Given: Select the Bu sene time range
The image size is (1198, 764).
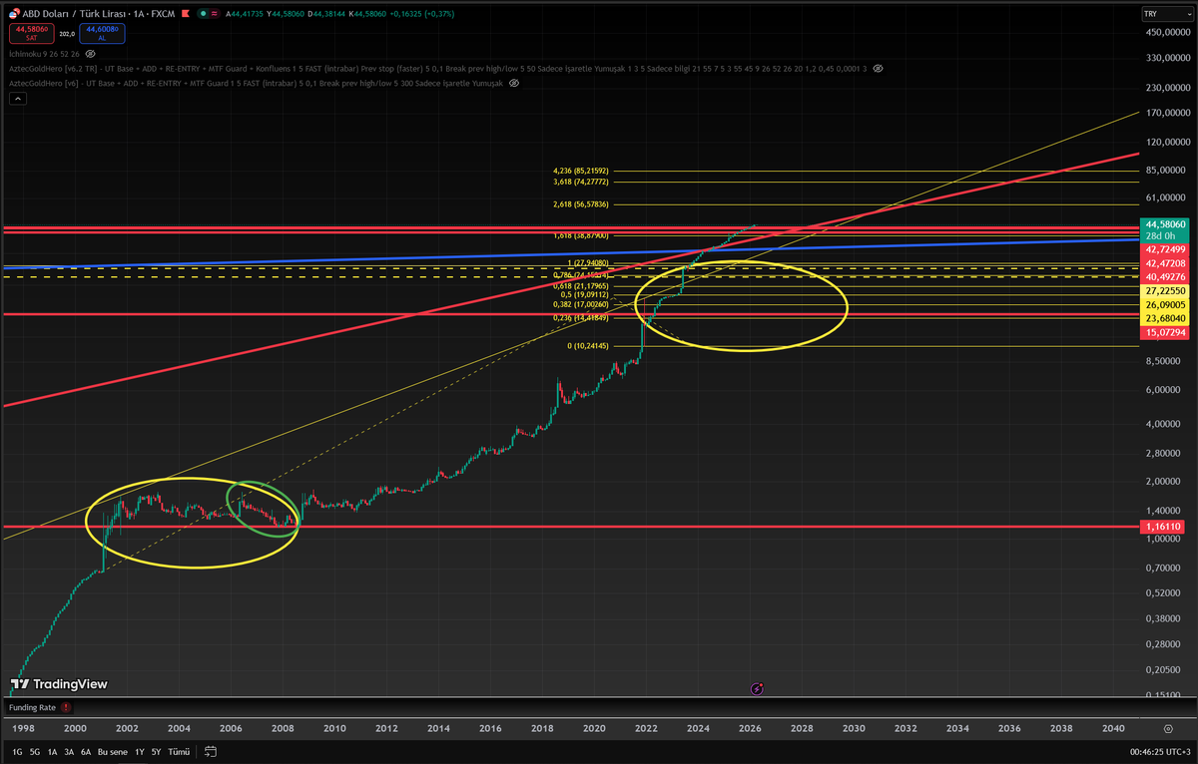Looking at the screenshot, I should [112, 751].
